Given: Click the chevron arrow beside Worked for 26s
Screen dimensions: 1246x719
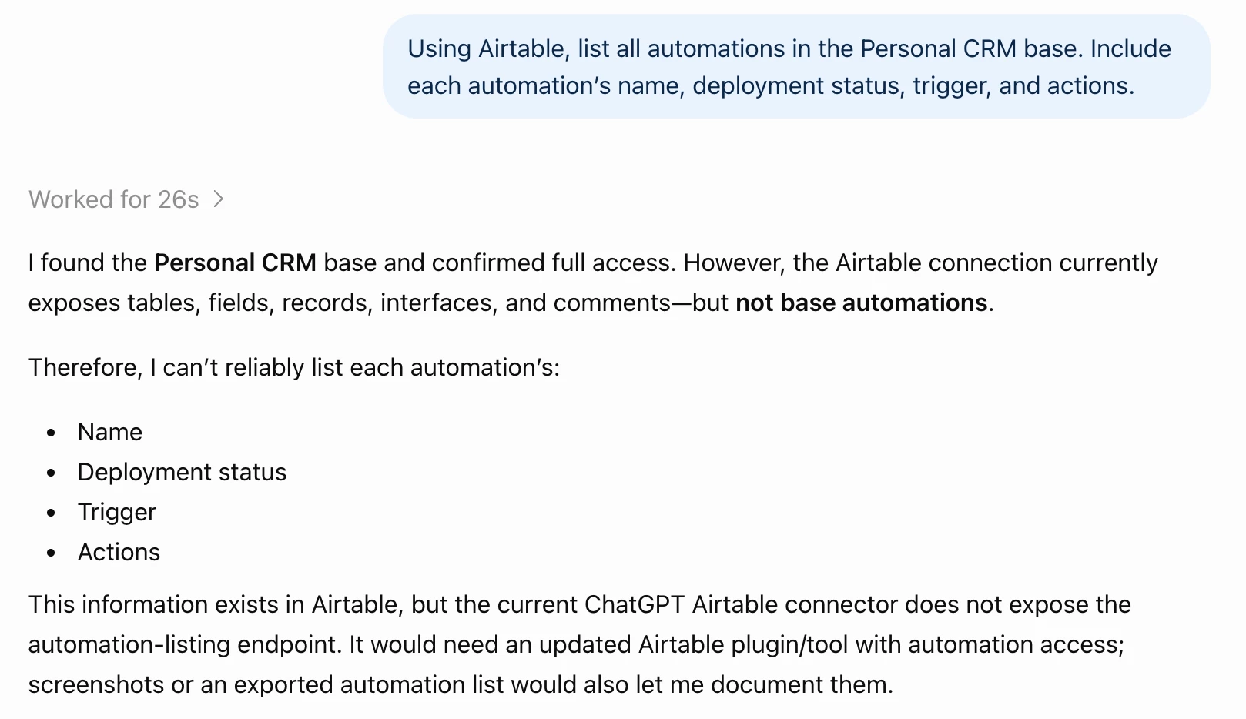Looking at the screenshot, I should pos(219,199).
